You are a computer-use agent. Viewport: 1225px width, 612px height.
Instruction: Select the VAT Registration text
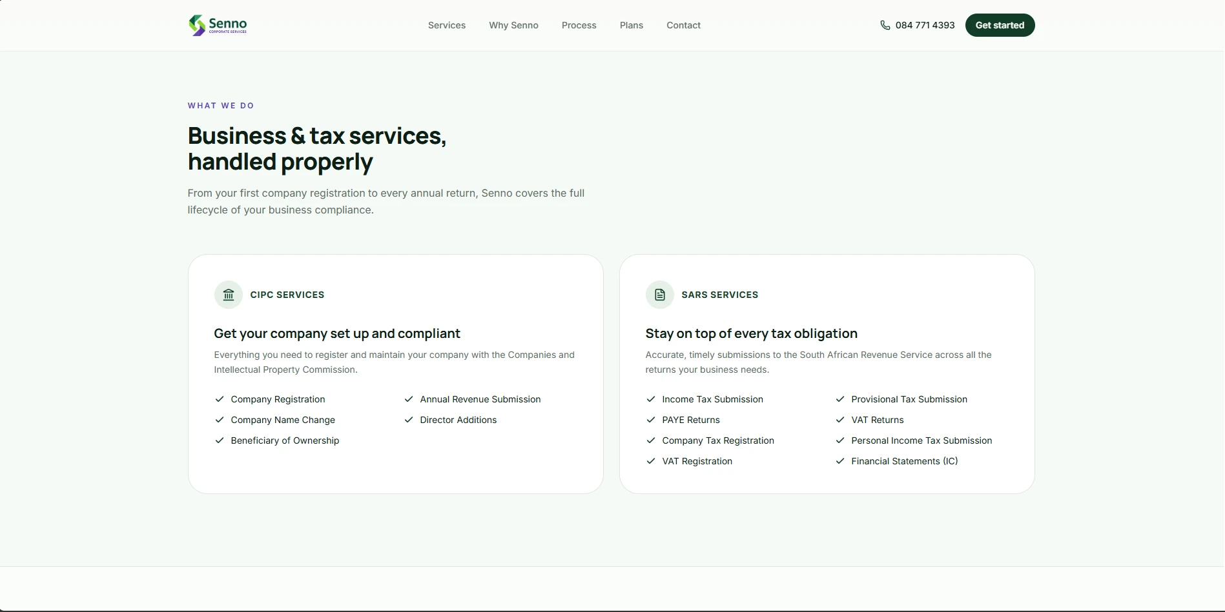[697, 461]
